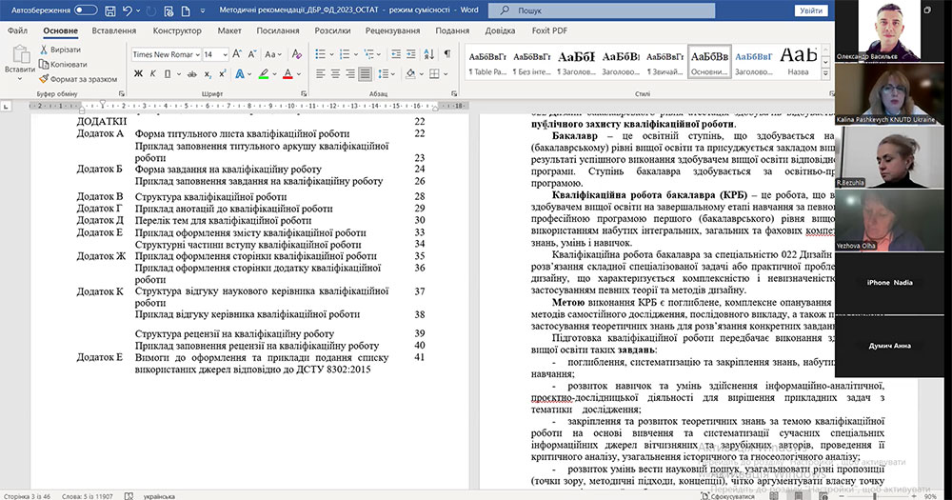Apply the Назва style
The width and height of the screenshot is (952, 500).
[x=799, y=61]
